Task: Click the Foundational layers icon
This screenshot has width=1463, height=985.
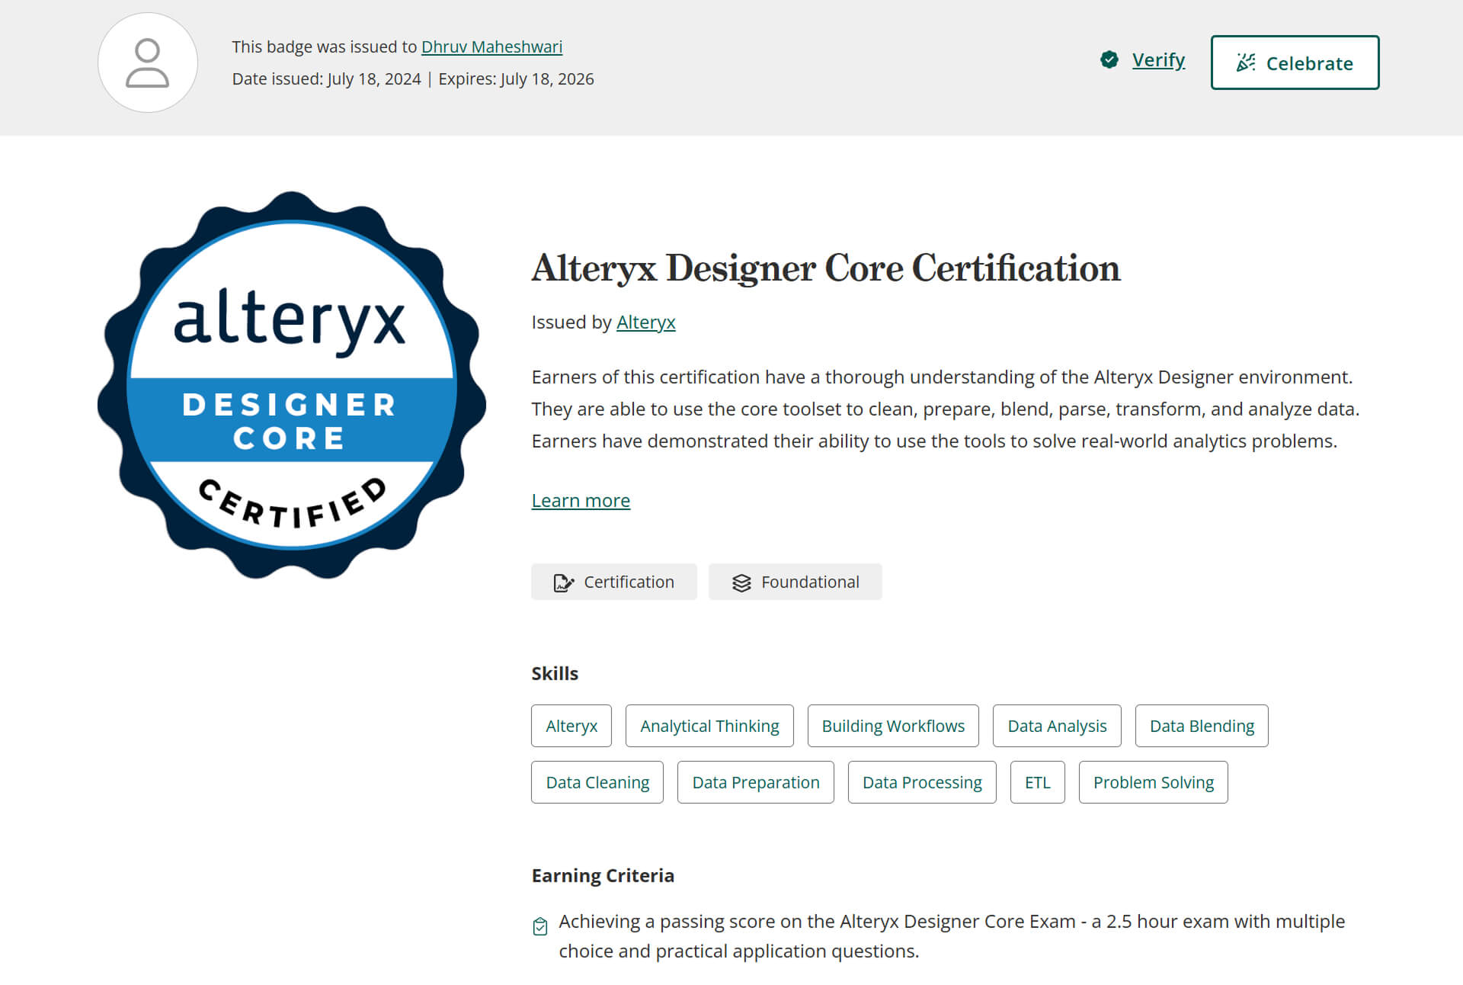Action: pyautogui.click(x=741, y=582)
